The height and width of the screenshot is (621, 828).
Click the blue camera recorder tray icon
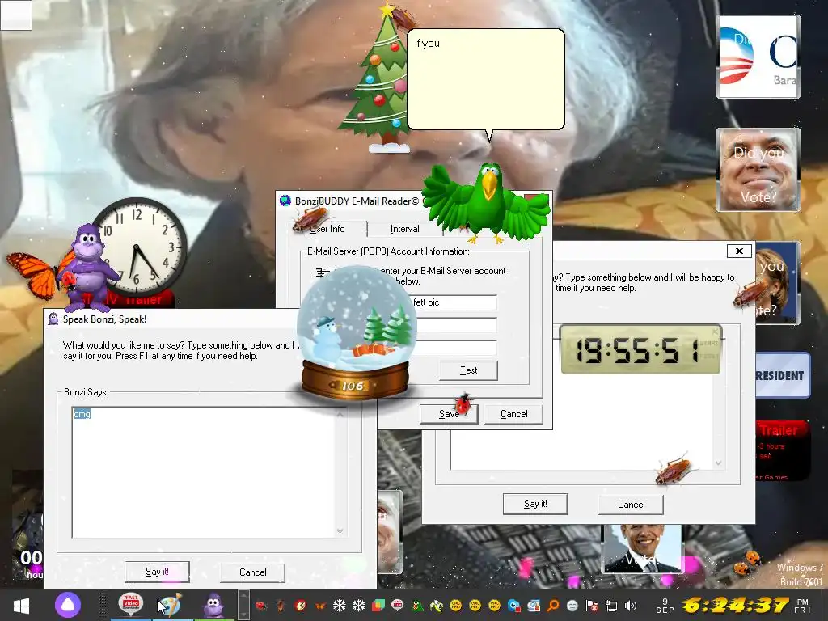coord(513,606)
